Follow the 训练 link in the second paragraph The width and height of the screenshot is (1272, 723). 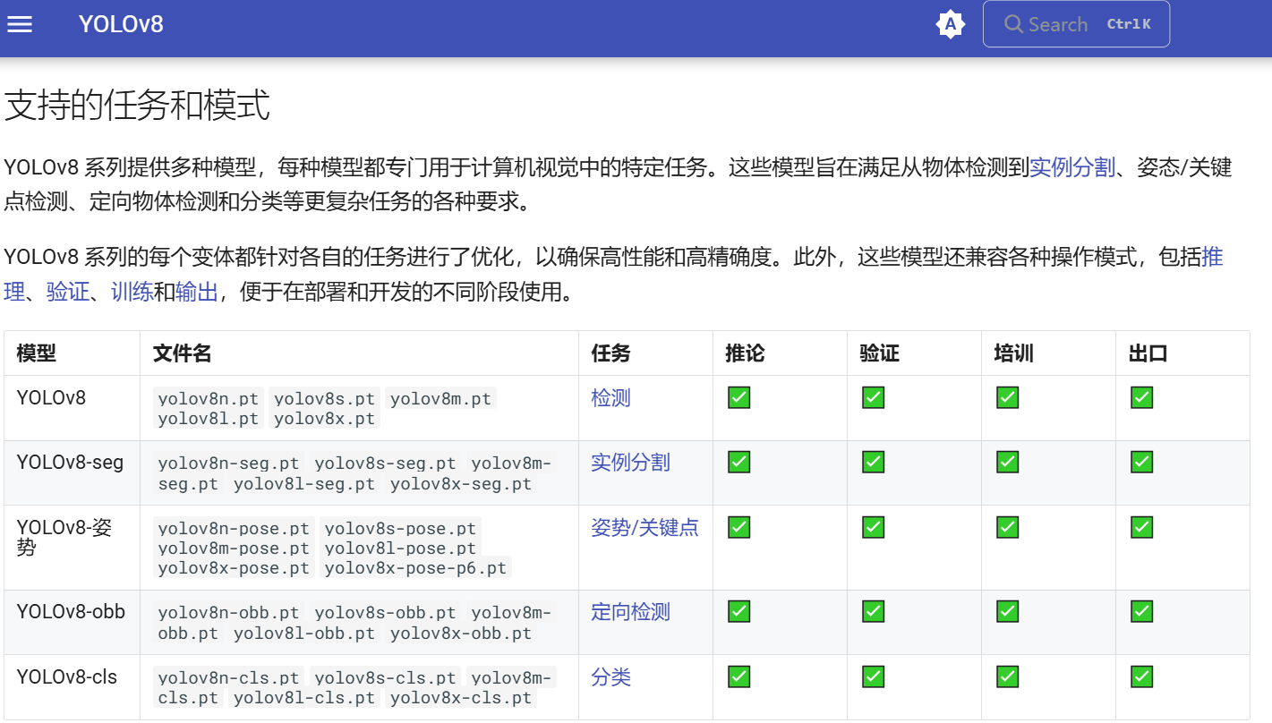(x=132, y=292)
